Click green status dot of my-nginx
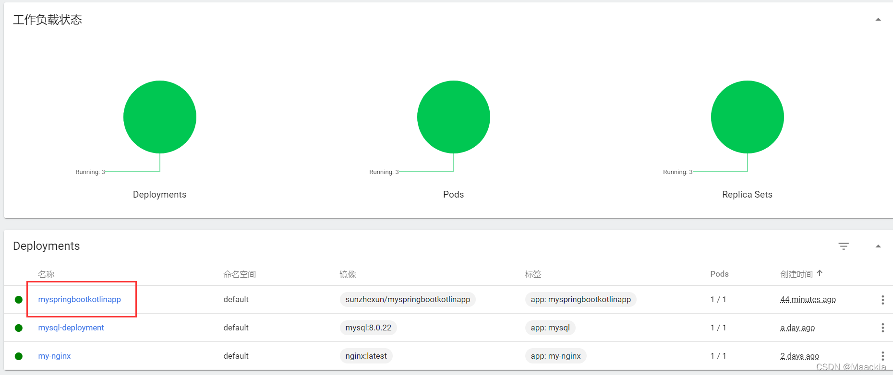Viewport: 893px width, 375px height. (x=19, y=356)
